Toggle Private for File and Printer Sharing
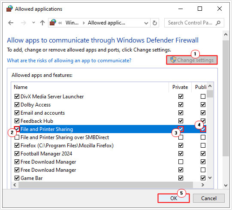 [181, 129]
